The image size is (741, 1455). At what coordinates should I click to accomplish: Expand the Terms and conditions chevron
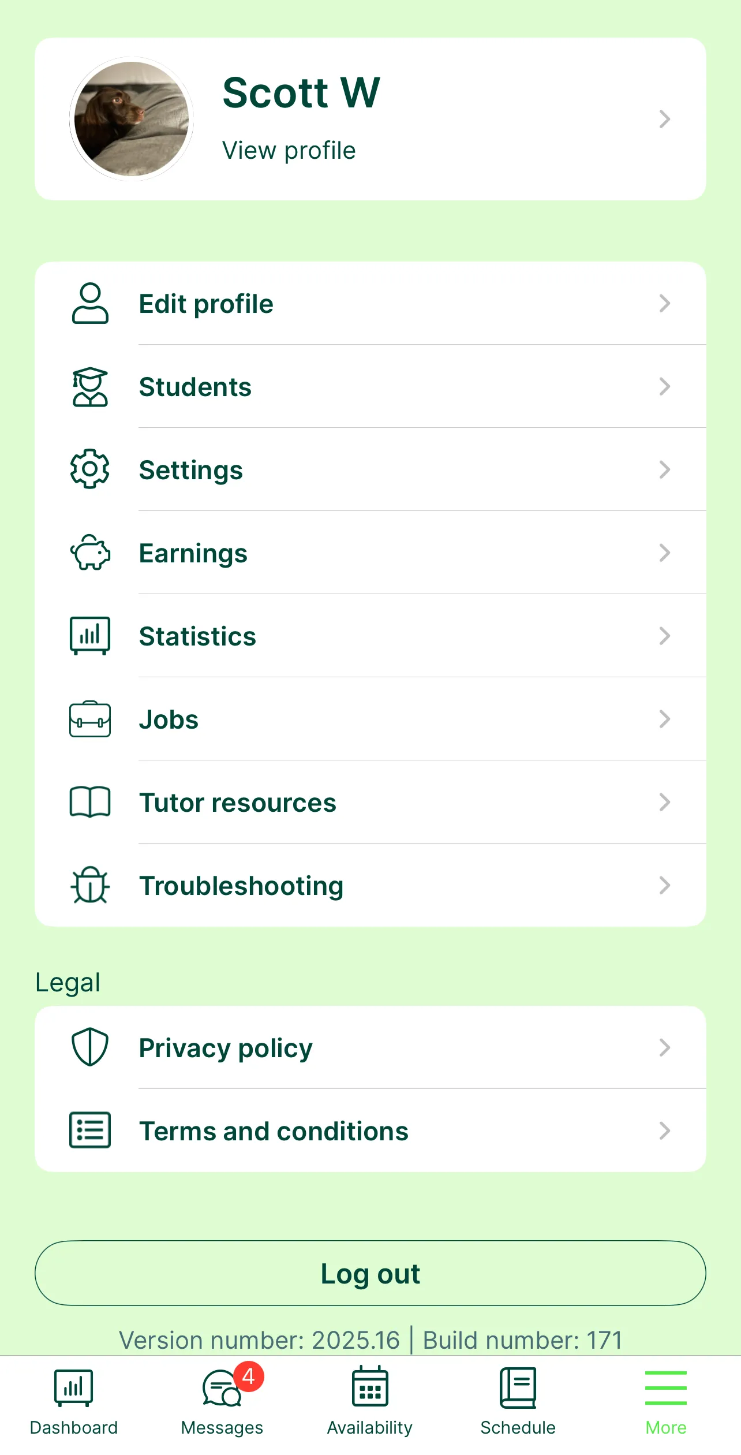665,1130
